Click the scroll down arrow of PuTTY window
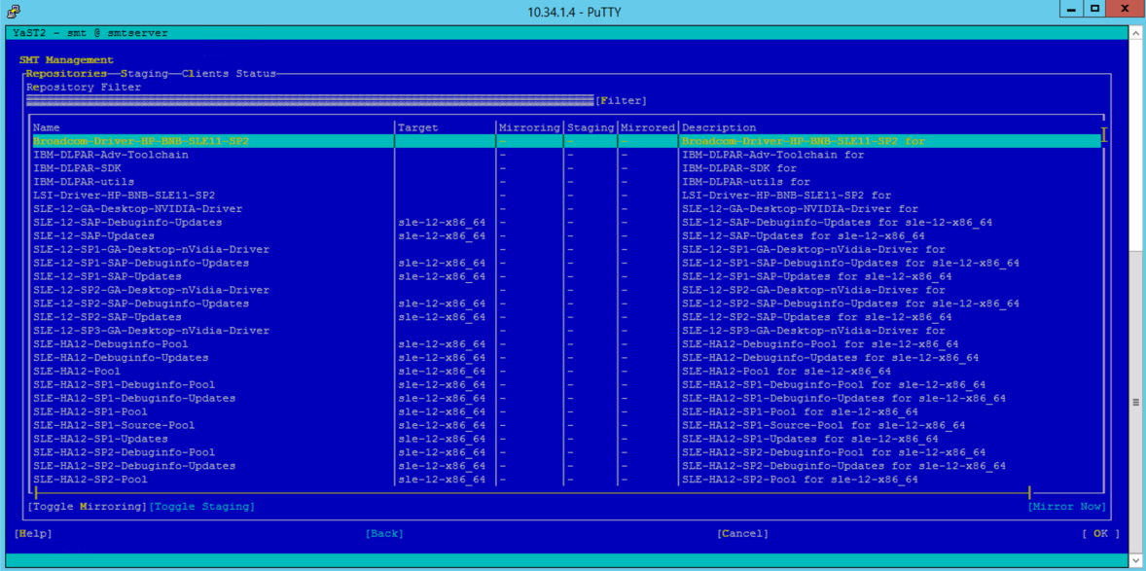The height and width of the screenshot is (571, 1146). 1136,562
